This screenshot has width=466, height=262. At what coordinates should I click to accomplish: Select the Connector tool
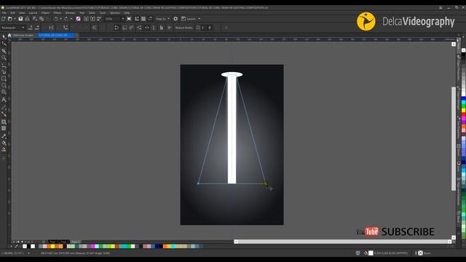[4, 114]
